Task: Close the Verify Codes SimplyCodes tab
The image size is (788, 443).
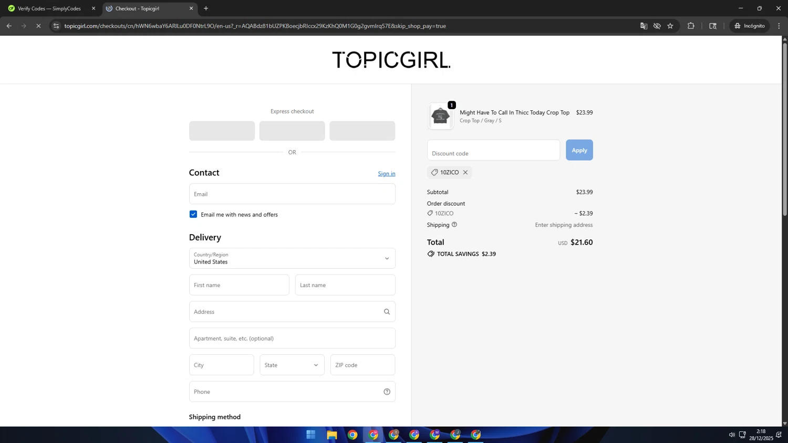Action: pos(94,8)
